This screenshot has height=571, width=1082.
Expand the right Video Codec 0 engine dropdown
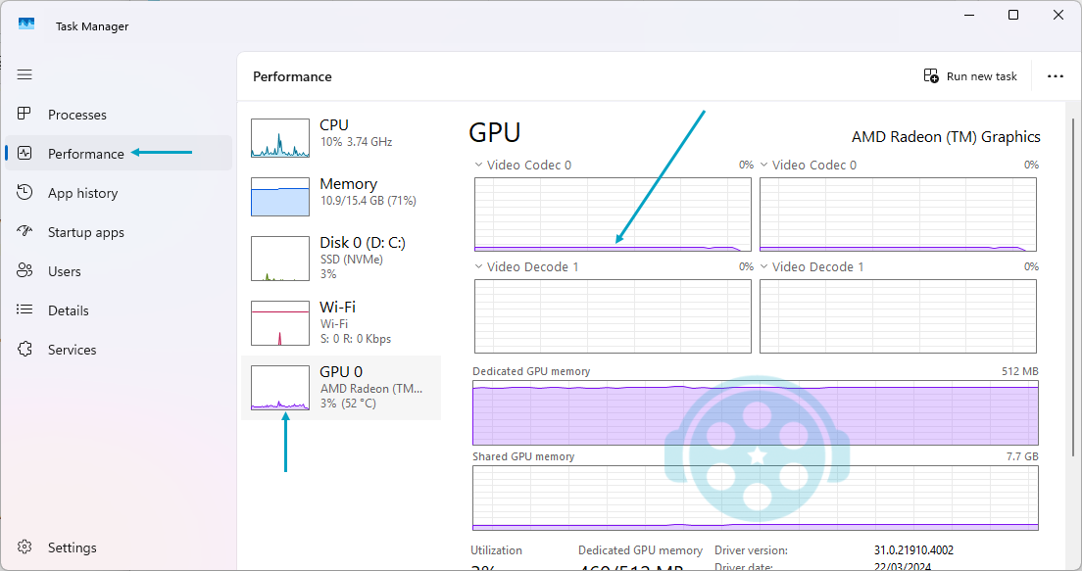coord(763,165)
